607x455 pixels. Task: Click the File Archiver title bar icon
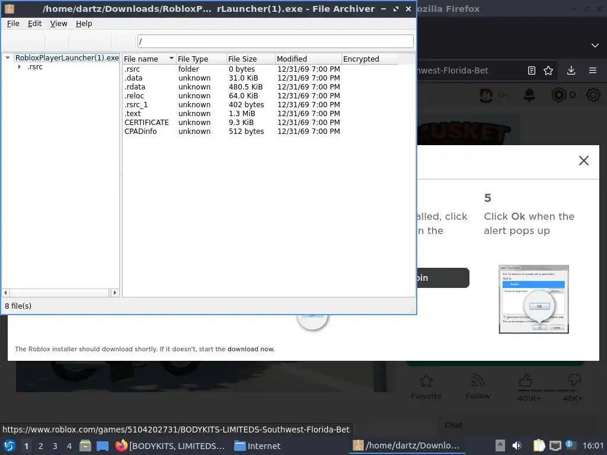click(9, 8)
